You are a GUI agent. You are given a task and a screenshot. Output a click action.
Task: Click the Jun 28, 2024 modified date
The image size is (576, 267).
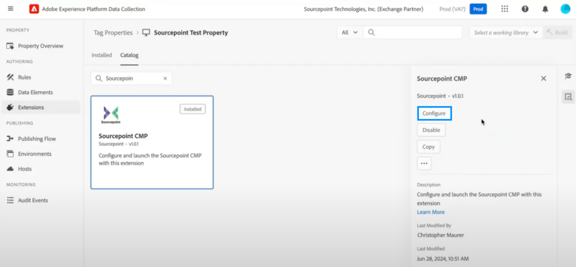click(443, 259)
